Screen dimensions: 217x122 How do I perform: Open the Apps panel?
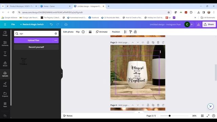pyautogui.click(x=5, y=105)
